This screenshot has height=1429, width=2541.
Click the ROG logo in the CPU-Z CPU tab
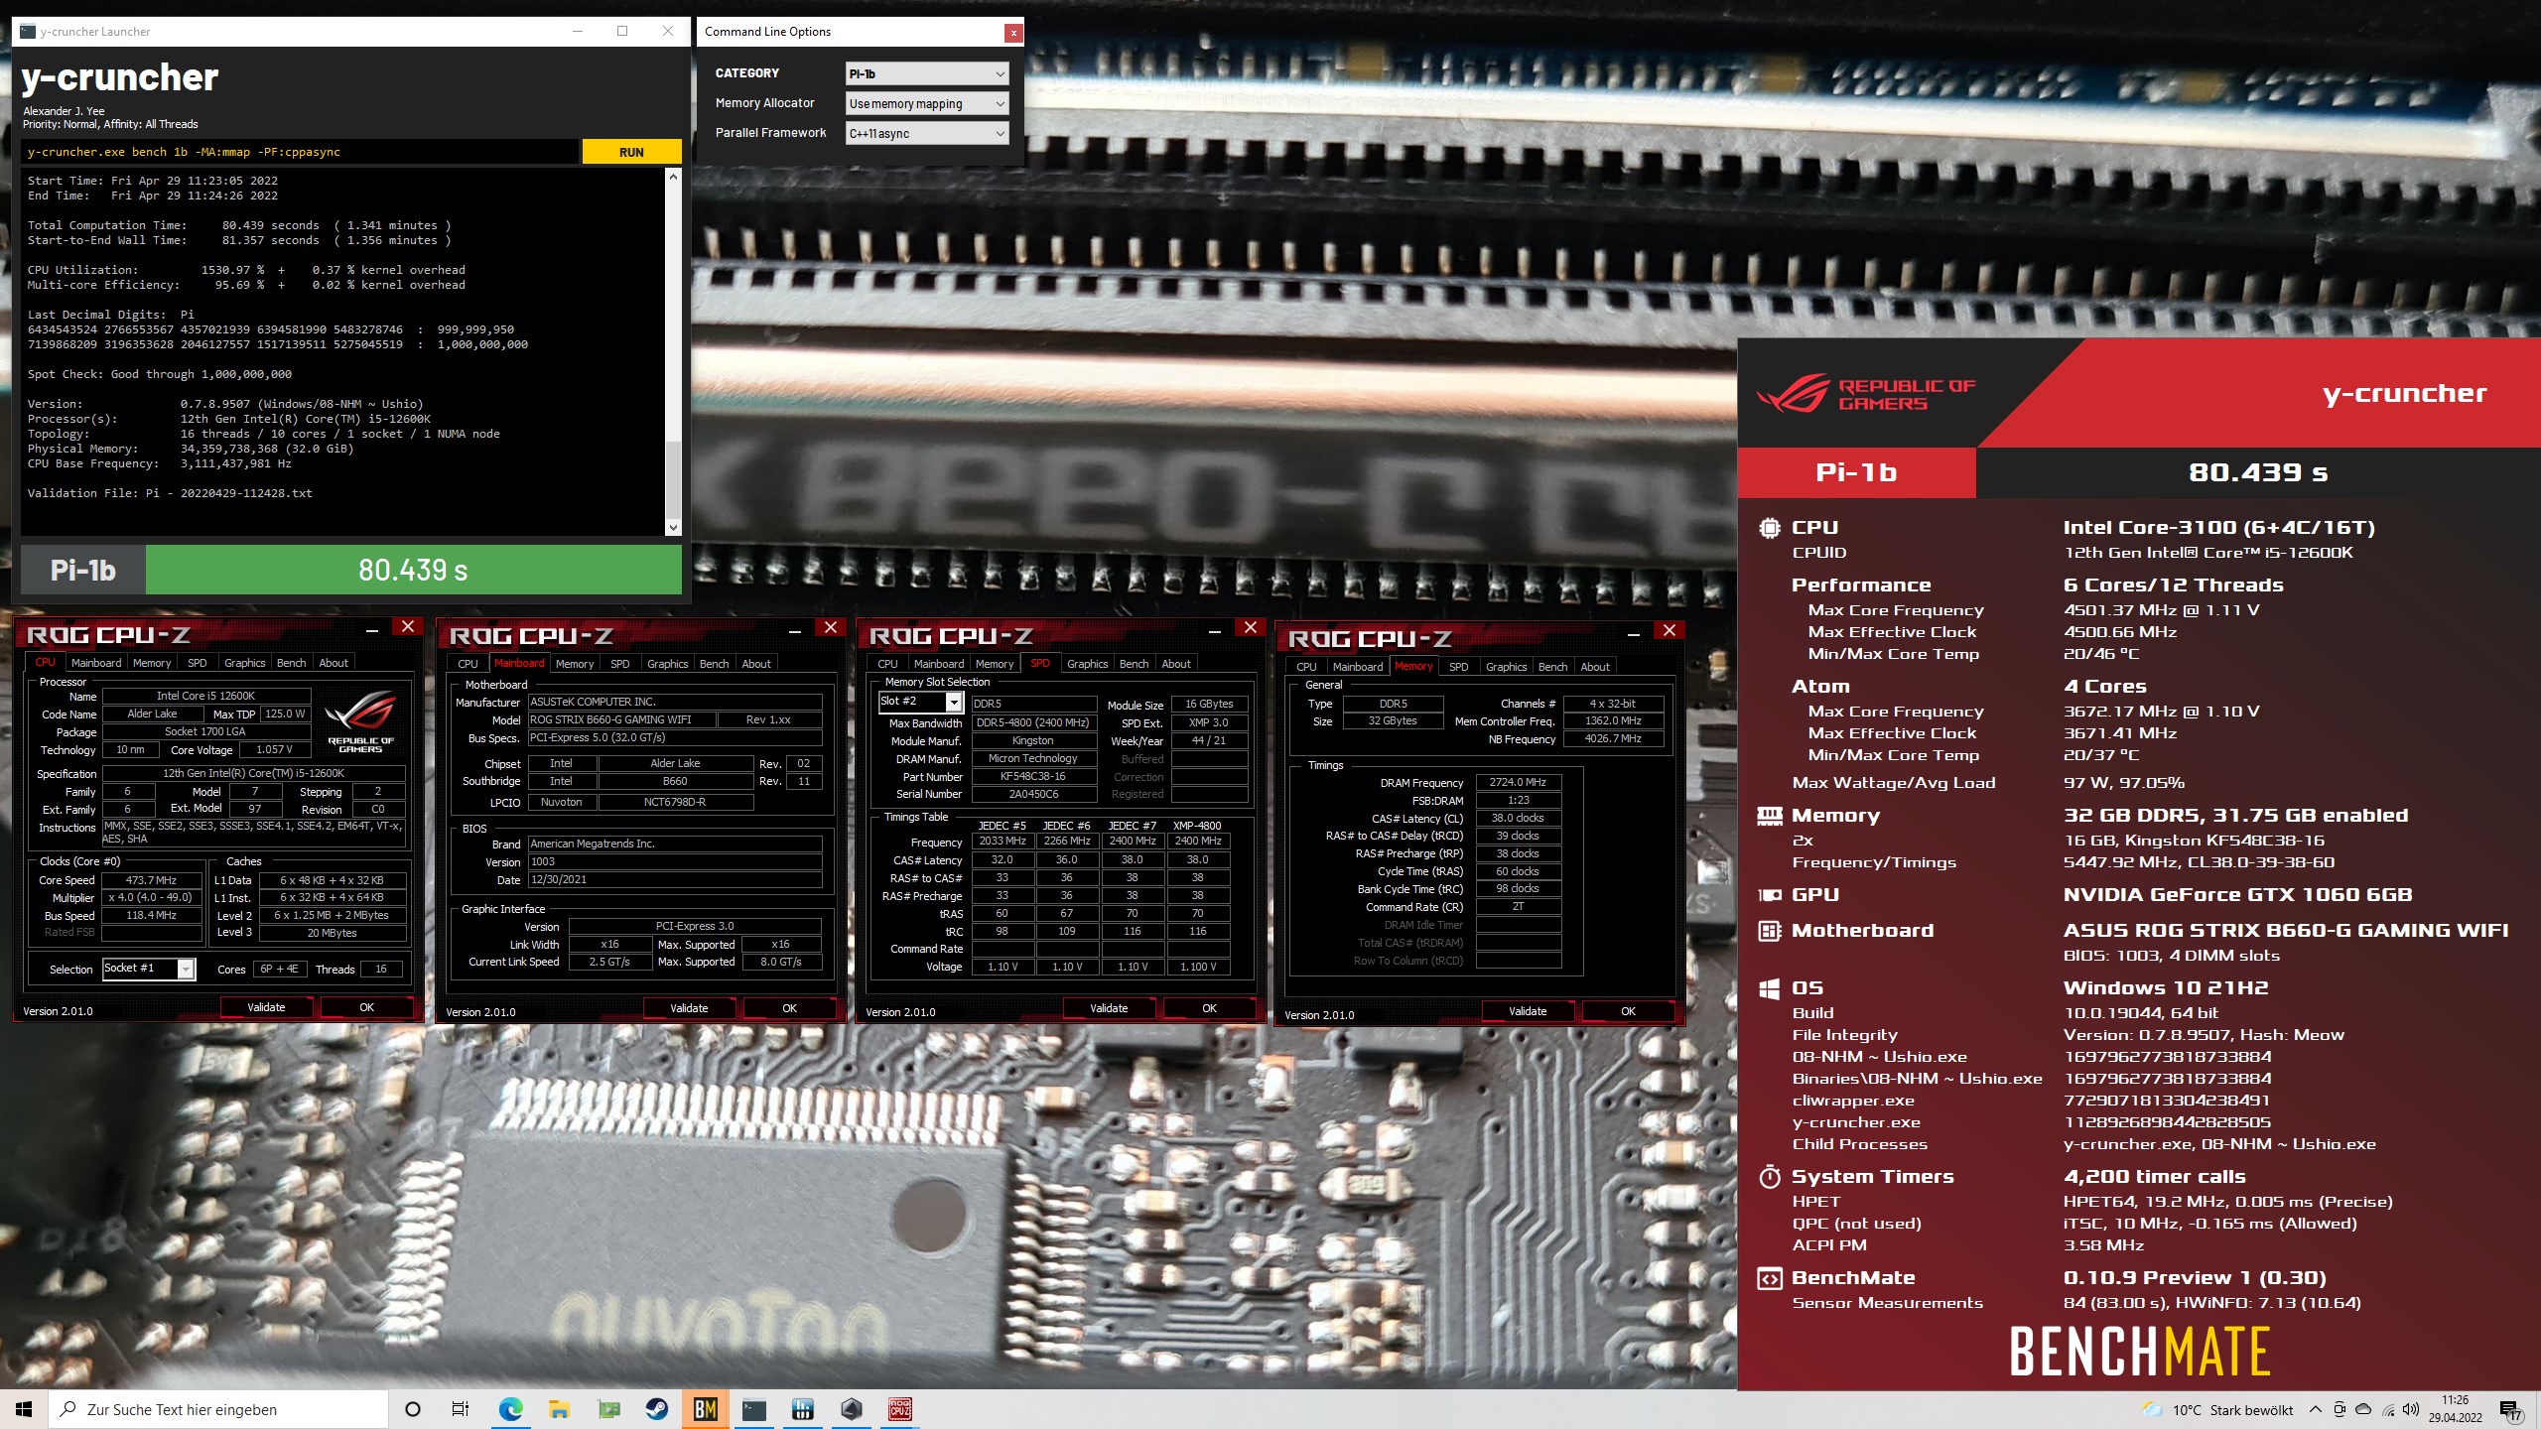pyautogui.click(x=361, y=720)
